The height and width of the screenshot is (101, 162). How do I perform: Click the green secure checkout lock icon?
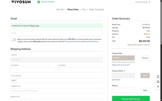[39, 2]
